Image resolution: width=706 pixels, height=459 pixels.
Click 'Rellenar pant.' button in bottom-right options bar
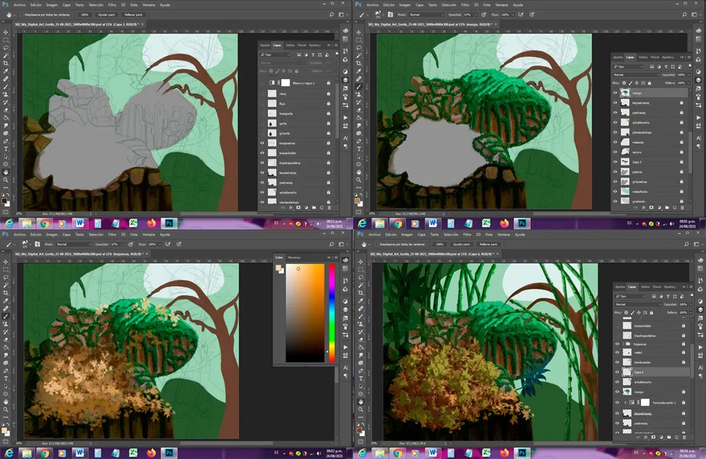point(489,244)
